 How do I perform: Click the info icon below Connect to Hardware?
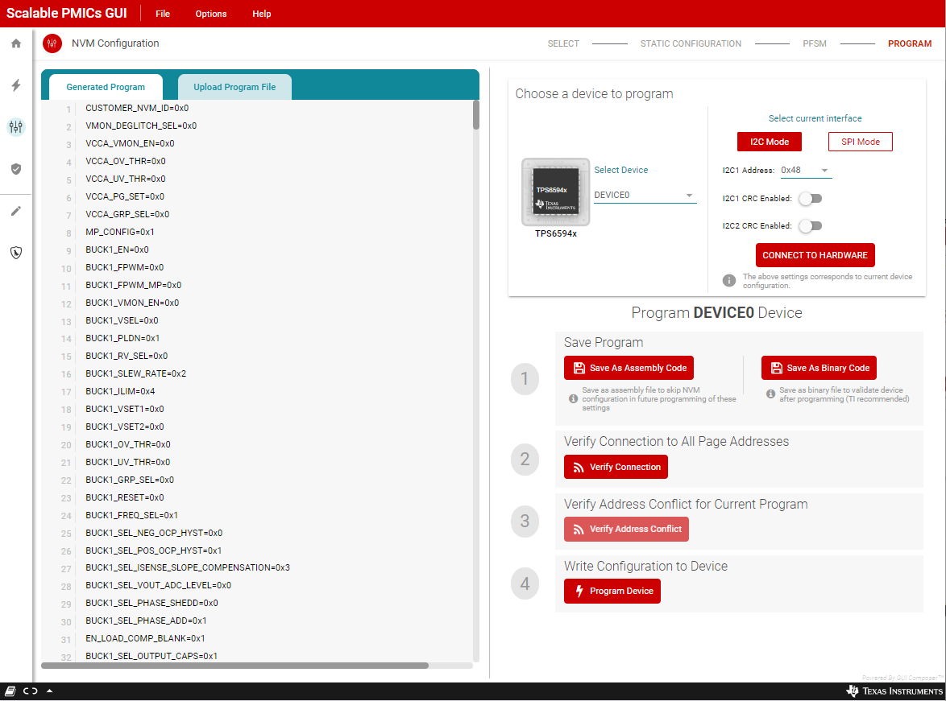point(729,280)
